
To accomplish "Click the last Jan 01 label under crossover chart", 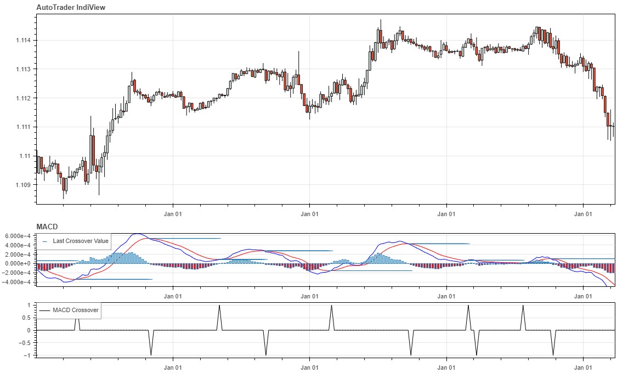I will pos(583,368).
